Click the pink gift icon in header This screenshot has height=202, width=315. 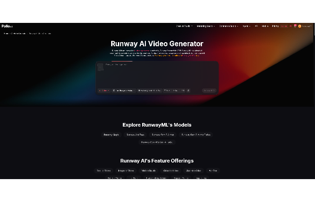pos(295,26)
